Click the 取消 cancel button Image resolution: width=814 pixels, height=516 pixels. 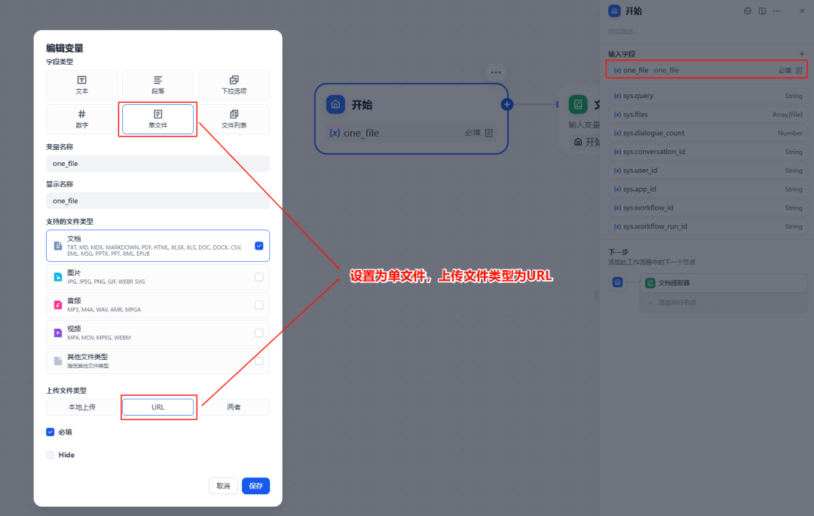[x=223, y=486]
